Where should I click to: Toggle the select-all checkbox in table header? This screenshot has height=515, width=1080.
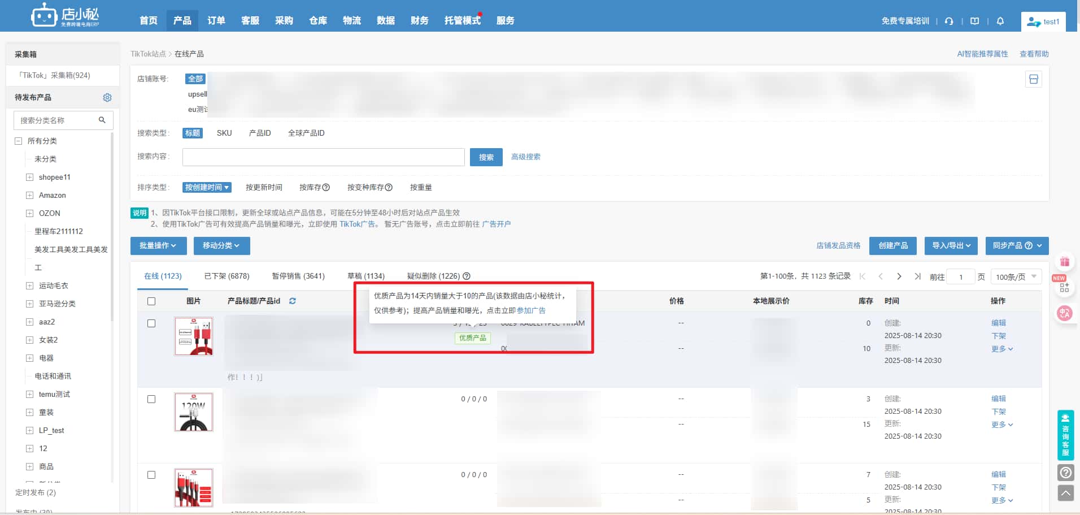coord(151,301)
